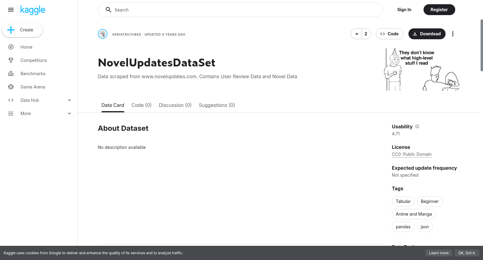Click the More list icon
The image size is (483, 260).
(11, 114)
